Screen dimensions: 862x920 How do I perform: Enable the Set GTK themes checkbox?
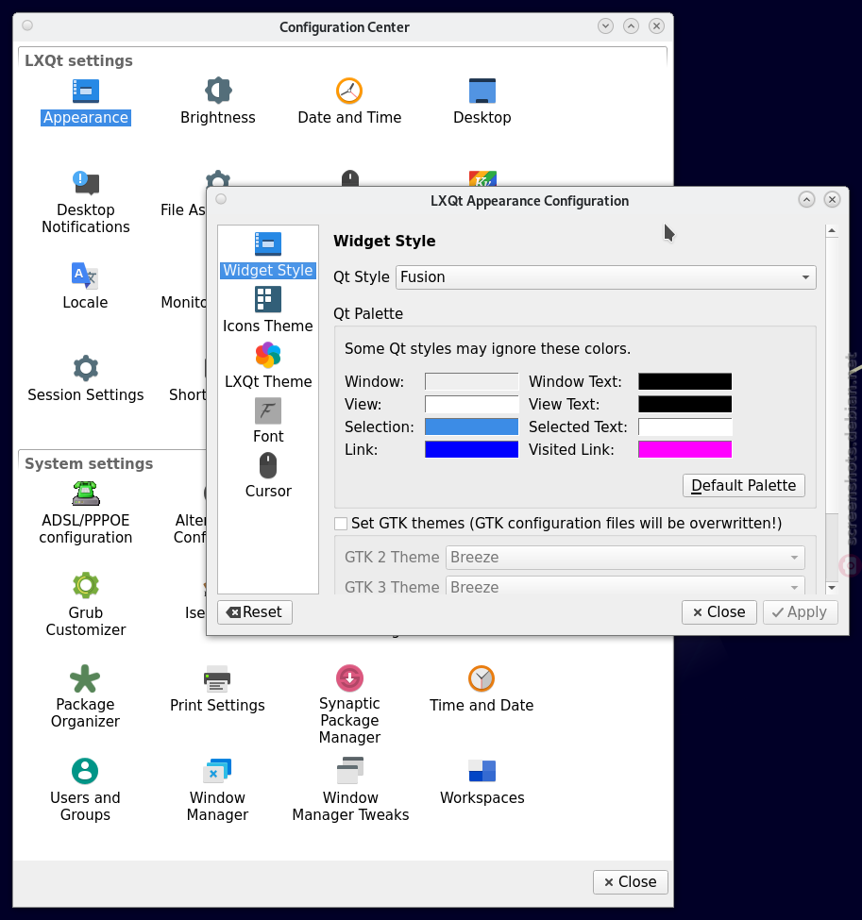click(x=341, y=524)
